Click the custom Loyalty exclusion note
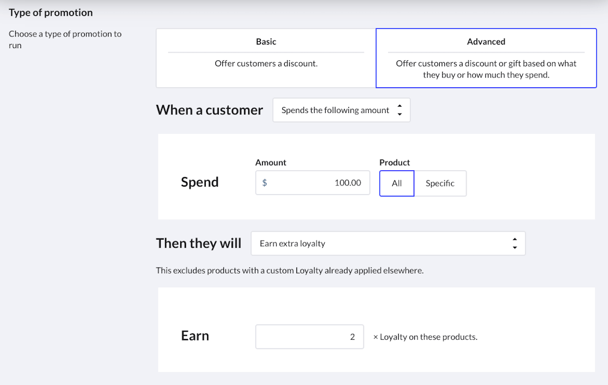 pos(289,271)
